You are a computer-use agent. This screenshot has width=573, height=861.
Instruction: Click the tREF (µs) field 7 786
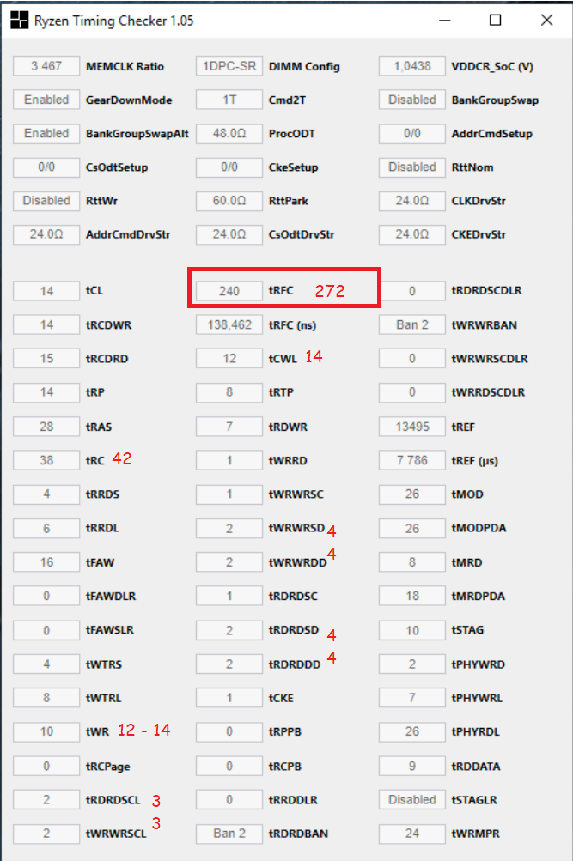pos(412,460)
